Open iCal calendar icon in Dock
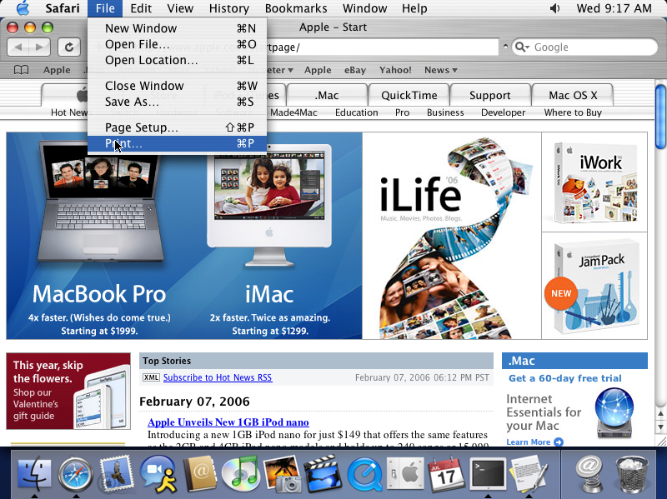The height and width of the screenshot is (499, 667). click(x=447, y=473)
